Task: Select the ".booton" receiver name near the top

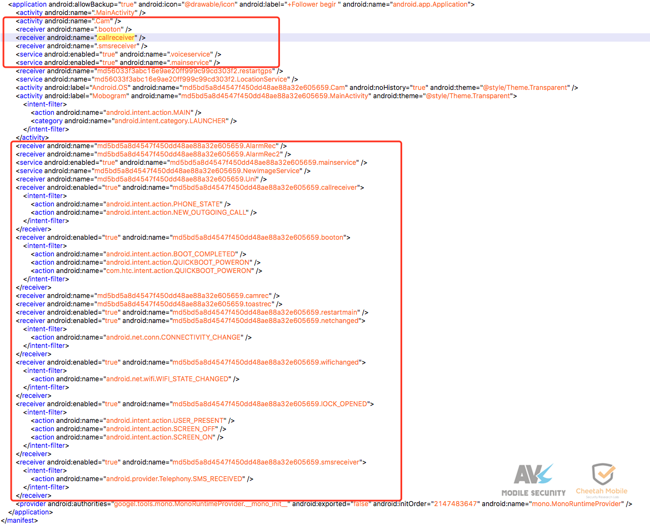Action: point(108,29)
